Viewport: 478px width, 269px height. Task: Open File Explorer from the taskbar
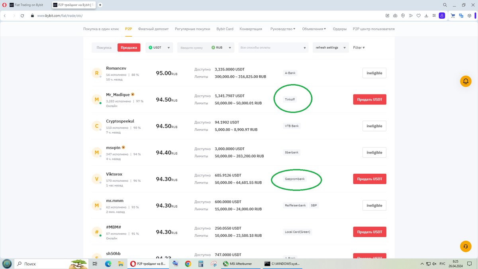tap(120, 264)
